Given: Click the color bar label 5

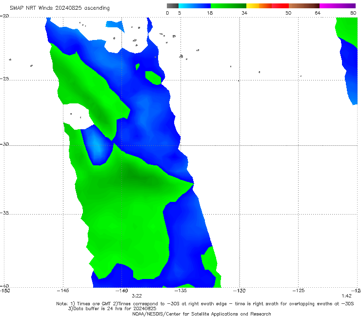Looking at the screenshot, I should coord(180,13).
